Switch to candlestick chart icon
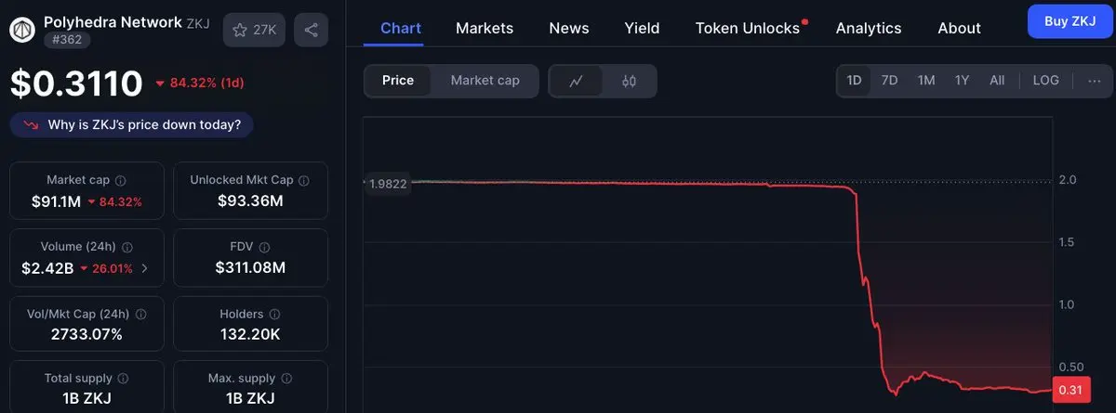 (x=629, y=81)
